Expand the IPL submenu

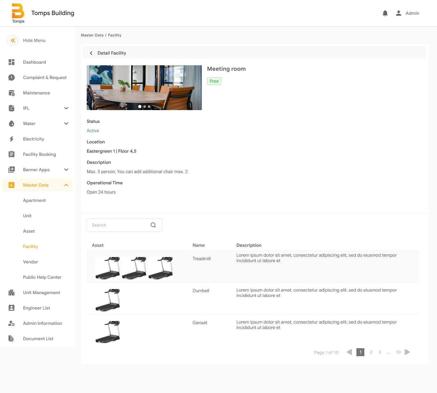(66, 108)
